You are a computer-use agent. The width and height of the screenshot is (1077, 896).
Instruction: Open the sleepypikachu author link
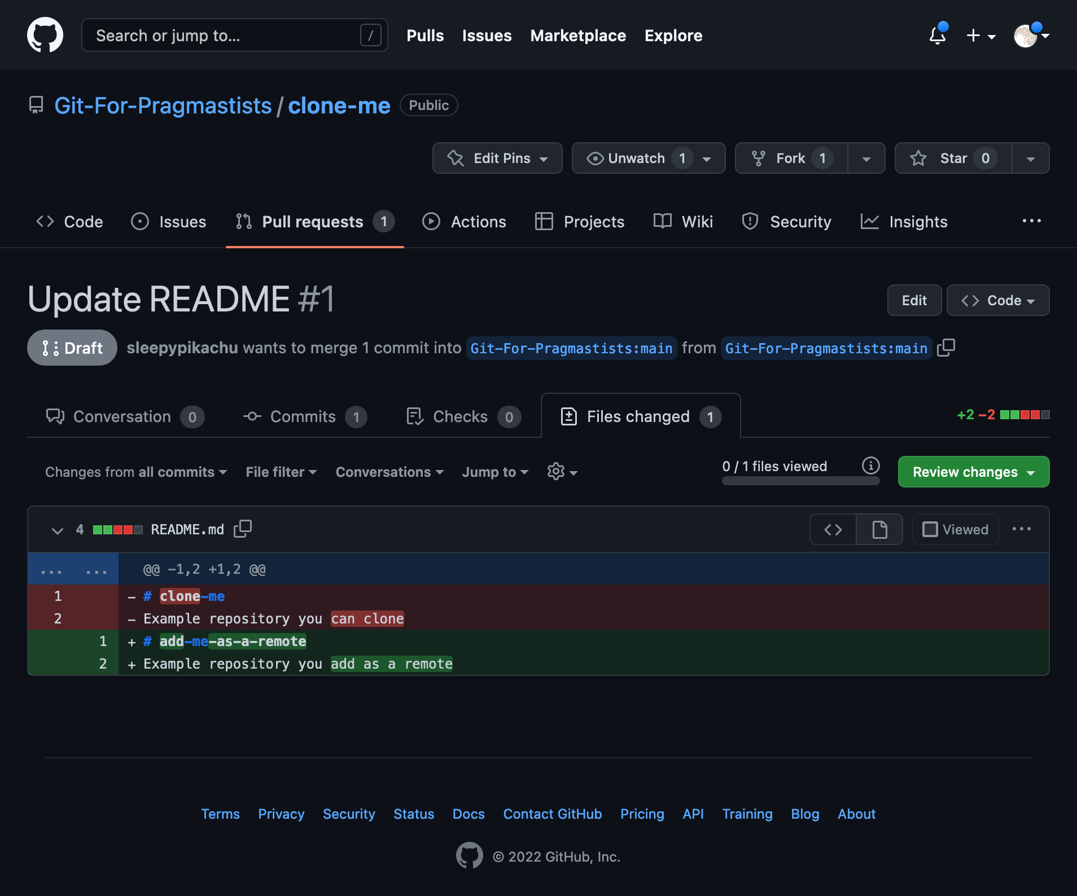(182, 348)
